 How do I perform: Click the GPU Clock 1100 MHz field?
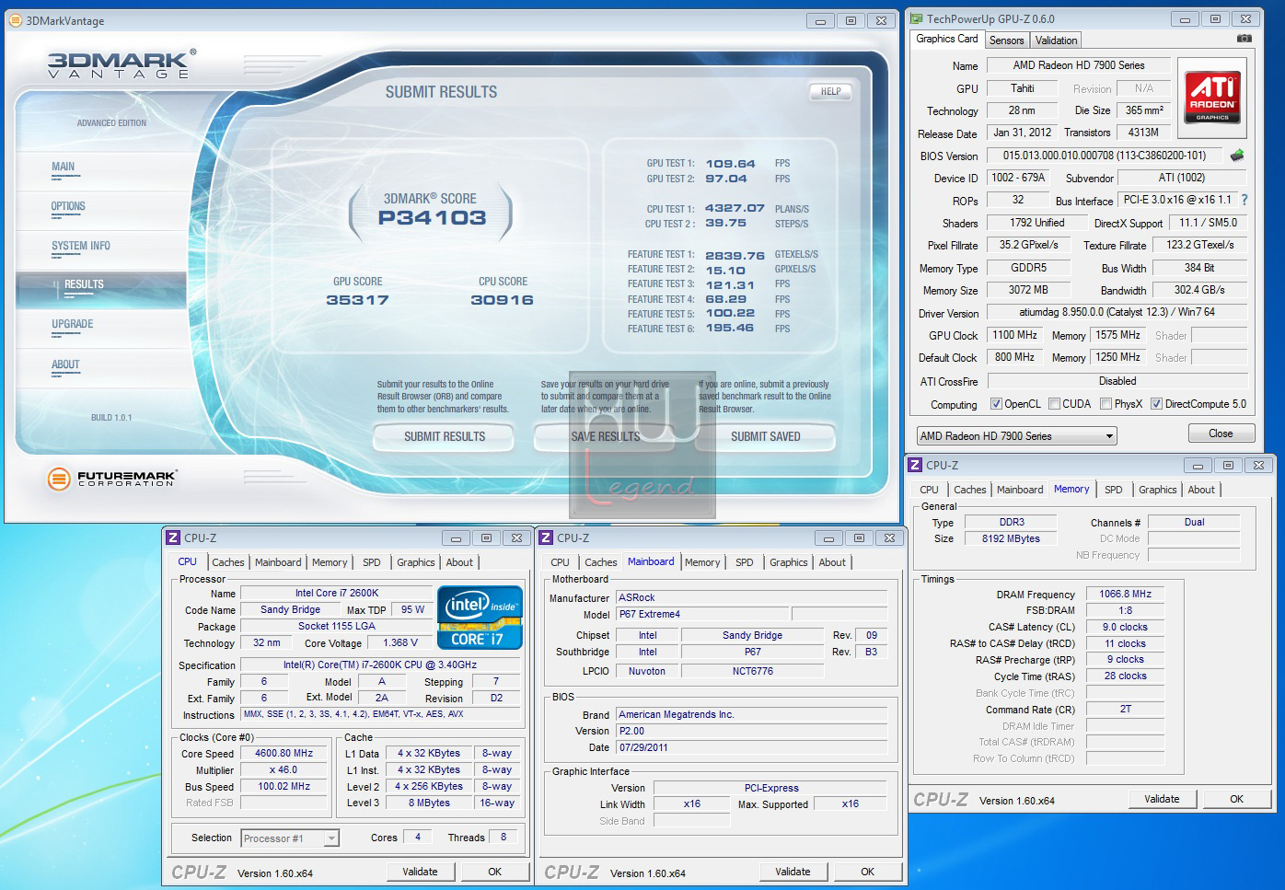tap(1015, 335)
